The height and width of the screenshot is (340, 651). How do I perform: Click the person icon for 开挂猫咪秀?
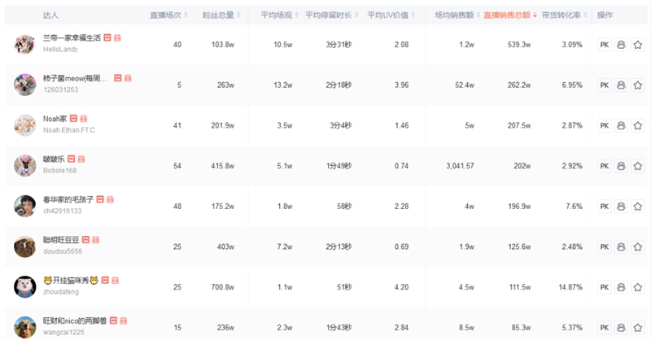[x=621, y=286]
